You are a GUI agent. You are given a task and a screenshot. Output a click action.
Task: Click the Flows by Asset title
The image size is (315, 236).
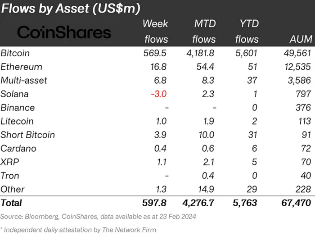(x=71, y=9)
